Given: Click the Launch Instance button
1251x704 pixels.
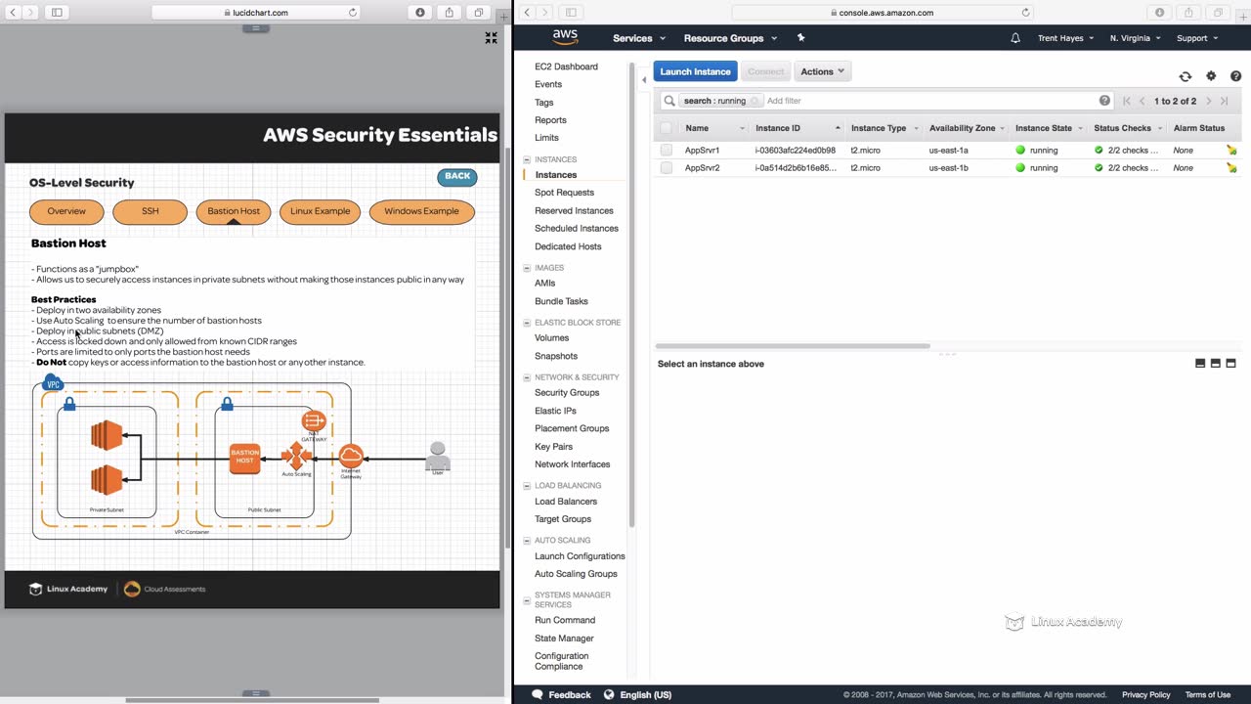Looking at the screenshot, I should [695, 71].
